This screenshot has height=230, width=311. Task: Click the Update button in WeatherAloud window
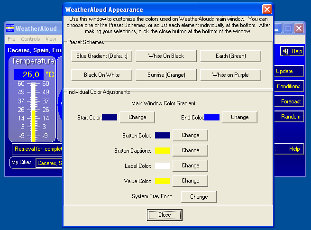pyautogui.click(x=289, y=71)
